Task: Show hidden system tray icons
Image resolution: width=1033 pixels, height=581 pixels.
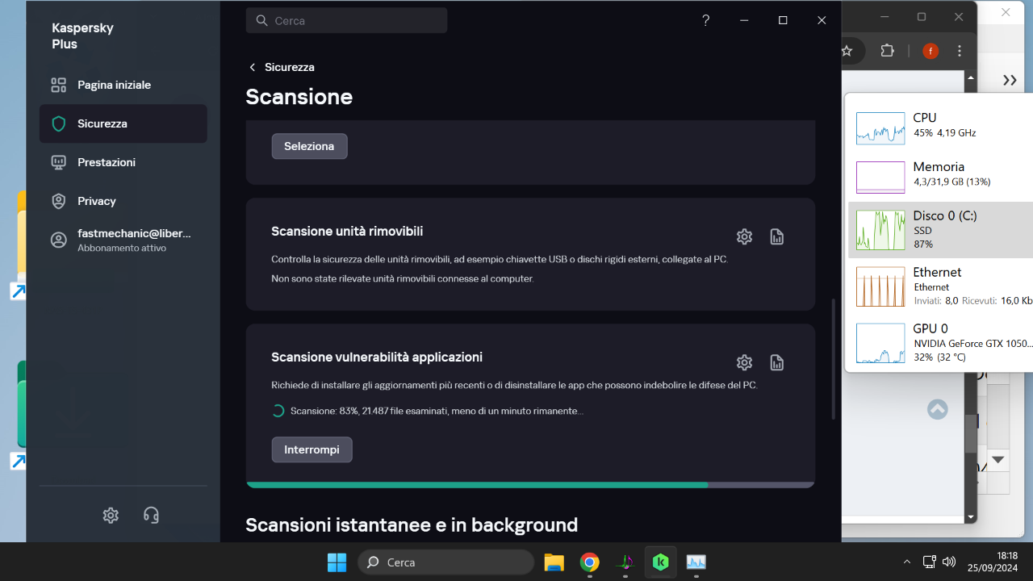Action: tap(906, 562)
